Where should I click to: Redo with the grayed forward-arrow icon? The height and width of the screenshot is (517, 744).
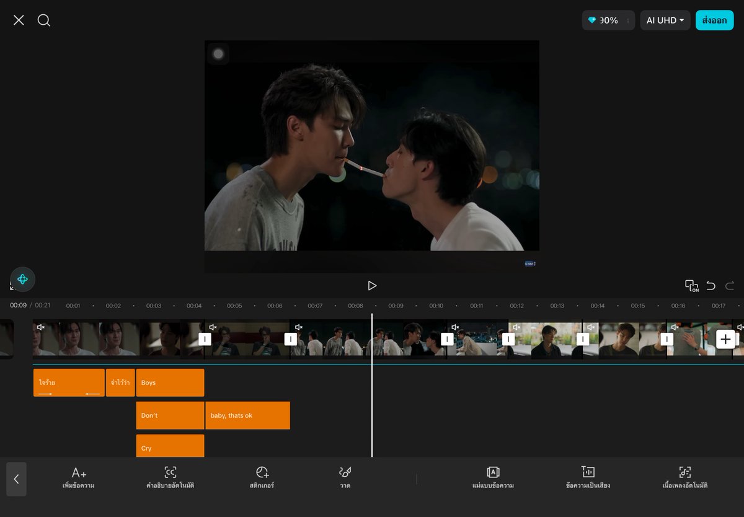(730, 286)
